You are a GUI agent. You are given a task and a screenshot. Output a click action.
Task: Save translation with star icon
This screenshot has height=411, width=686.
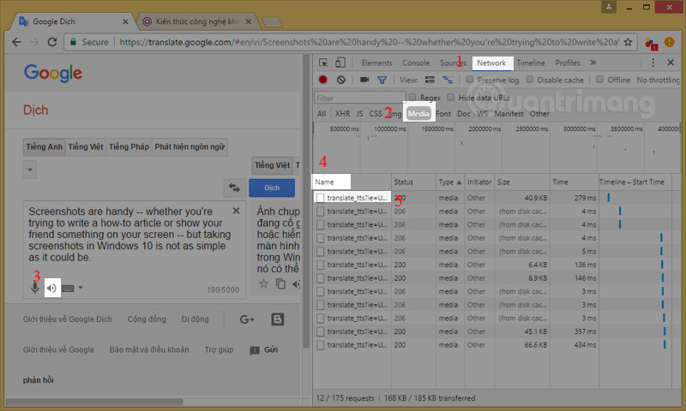(x=263, y=283)
